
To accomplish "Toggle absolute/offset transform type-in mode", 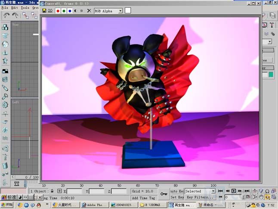I will coord(59,191).
